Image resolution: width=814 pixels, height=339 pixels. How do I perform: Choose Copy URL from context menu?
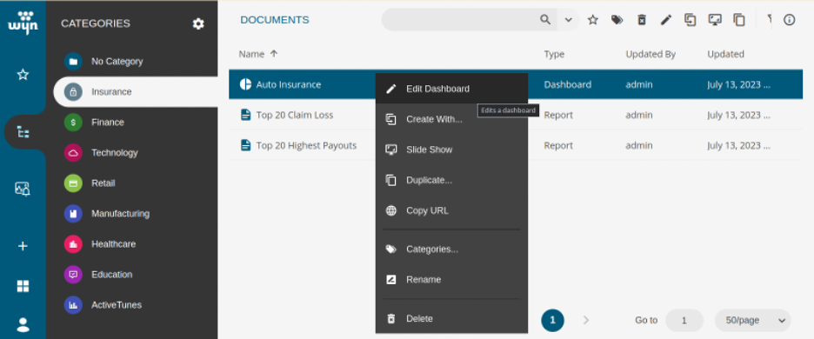click(x=451, y=210)
